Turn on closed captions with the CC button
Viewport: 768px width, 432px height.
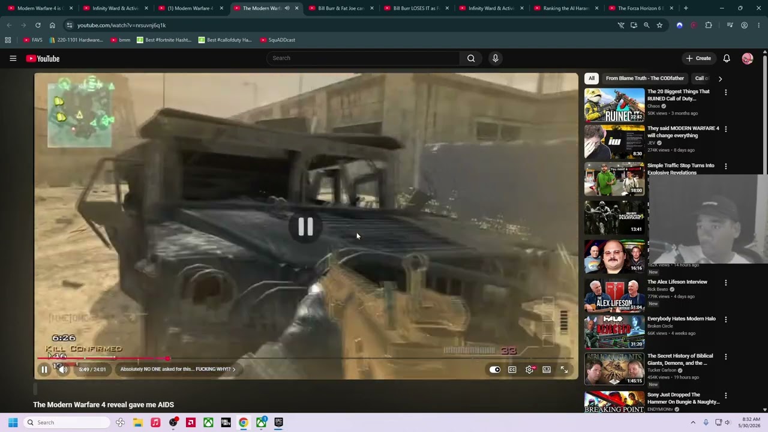point(512,370)
